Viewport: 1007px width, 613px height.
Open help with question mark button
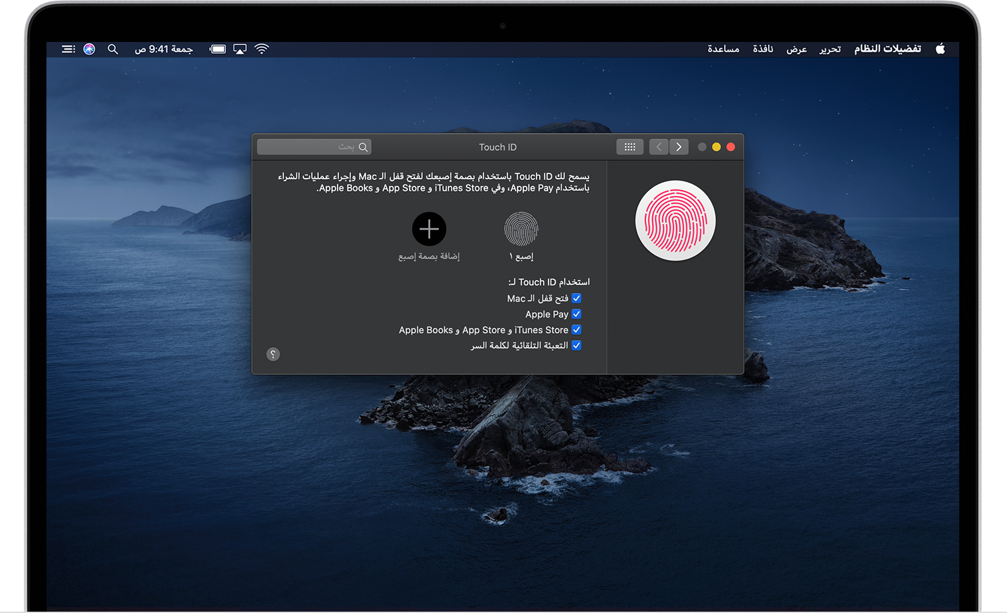(273, 354)
